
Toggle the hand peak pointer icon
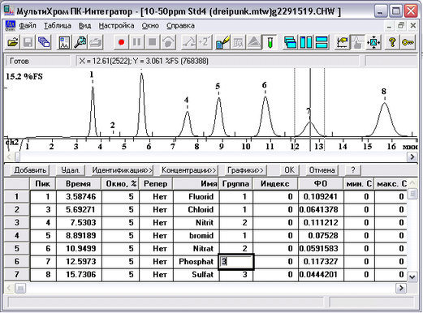[357, 42]
